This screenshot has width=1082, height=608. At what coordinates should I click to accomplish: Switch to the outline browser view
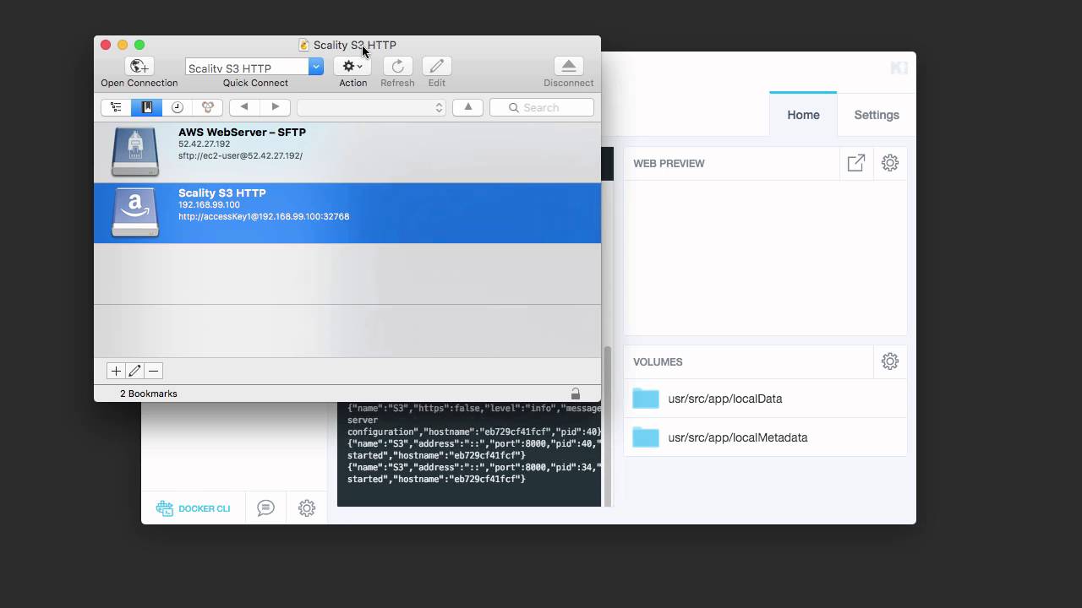116,107
